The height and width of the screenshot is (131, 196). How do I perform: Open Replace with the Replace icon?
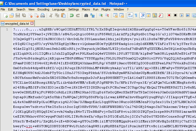point(92,16)
